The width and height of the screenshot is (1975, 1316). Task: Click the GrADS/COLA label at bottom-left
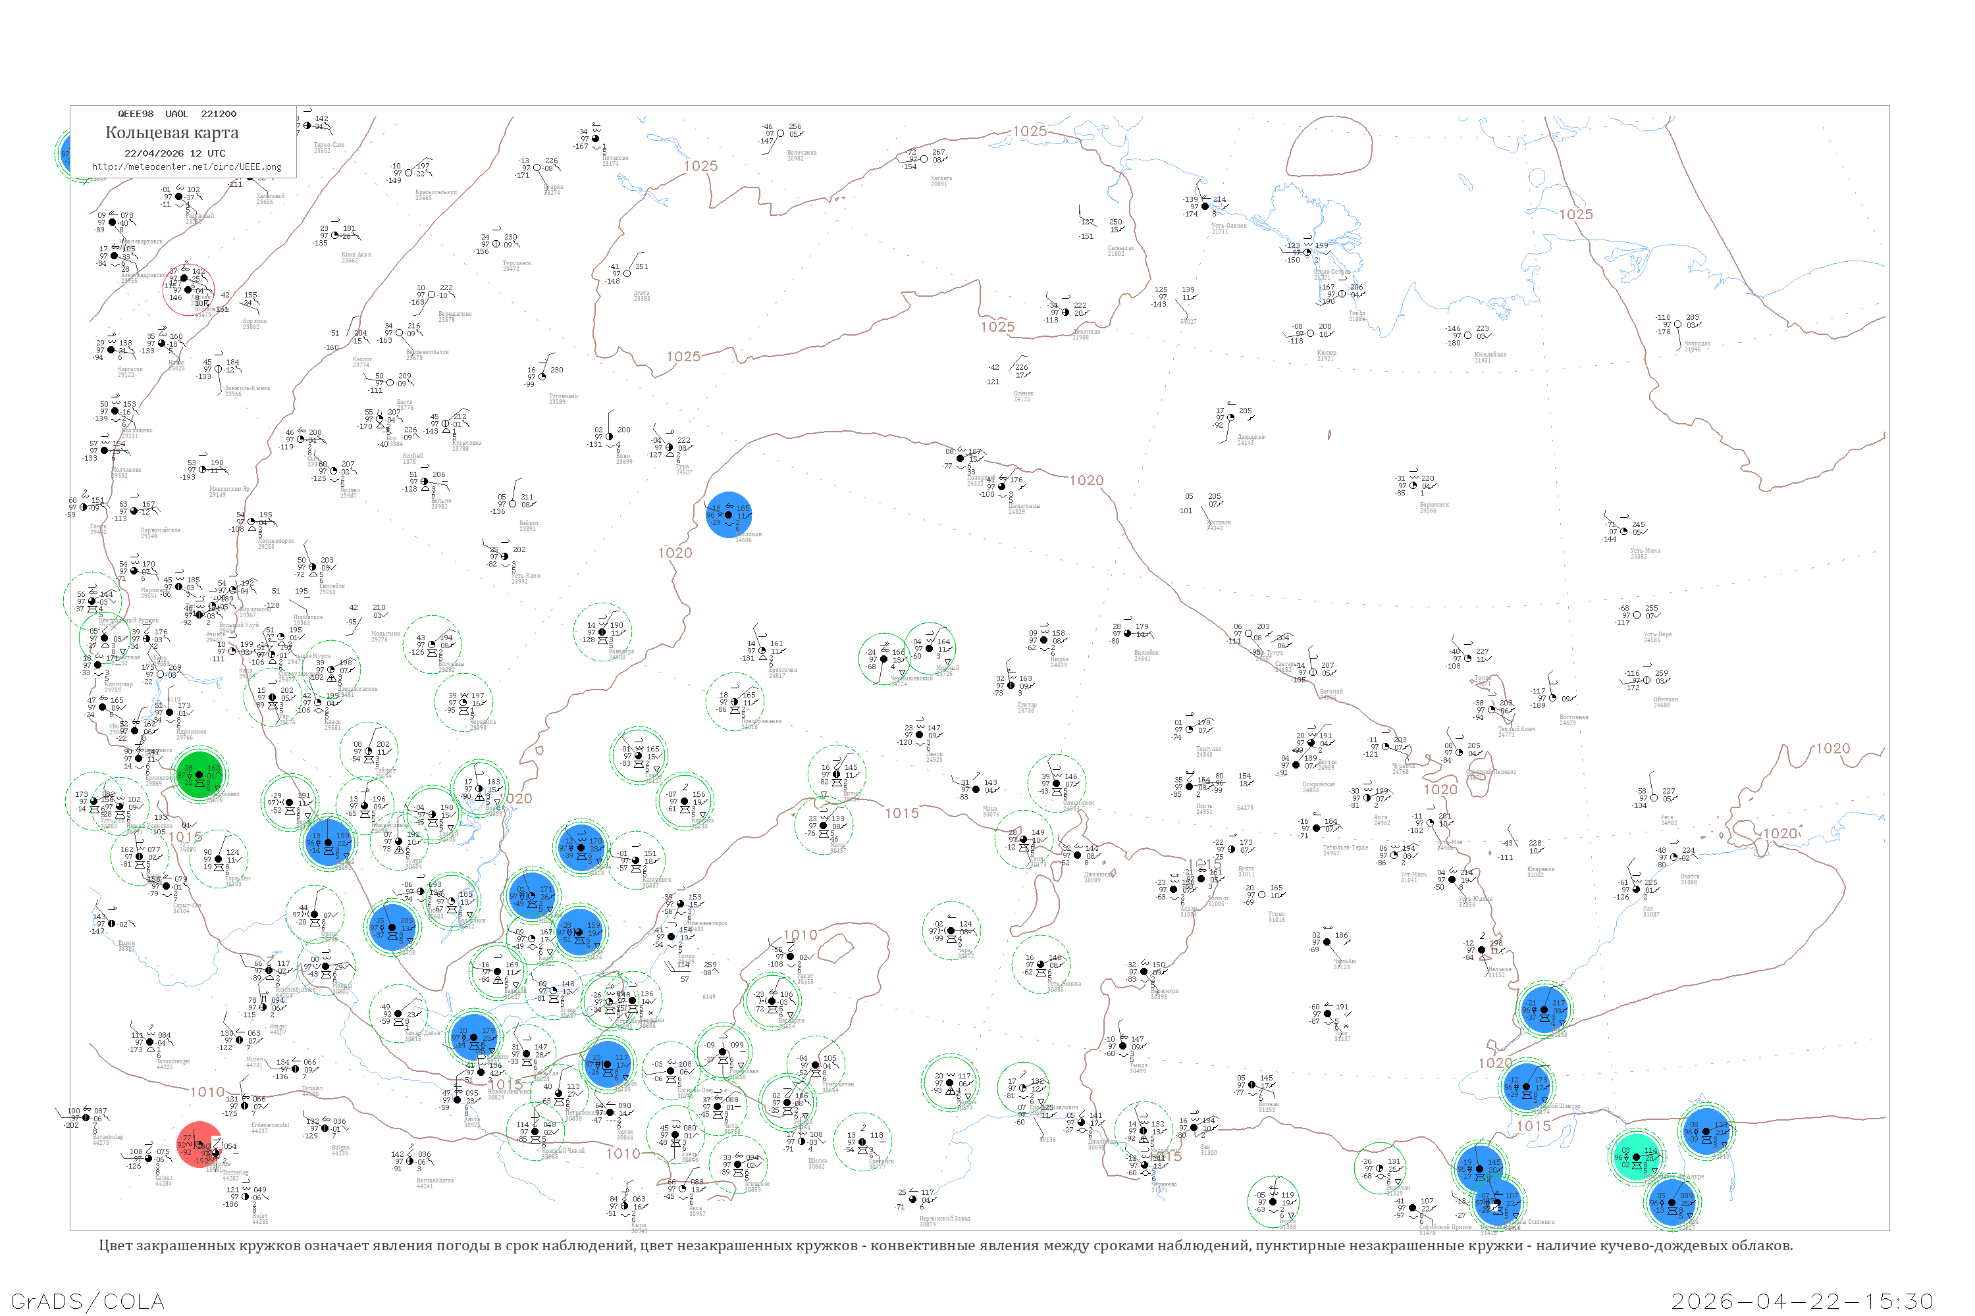pyautogui.click(x=86, y=1301)
